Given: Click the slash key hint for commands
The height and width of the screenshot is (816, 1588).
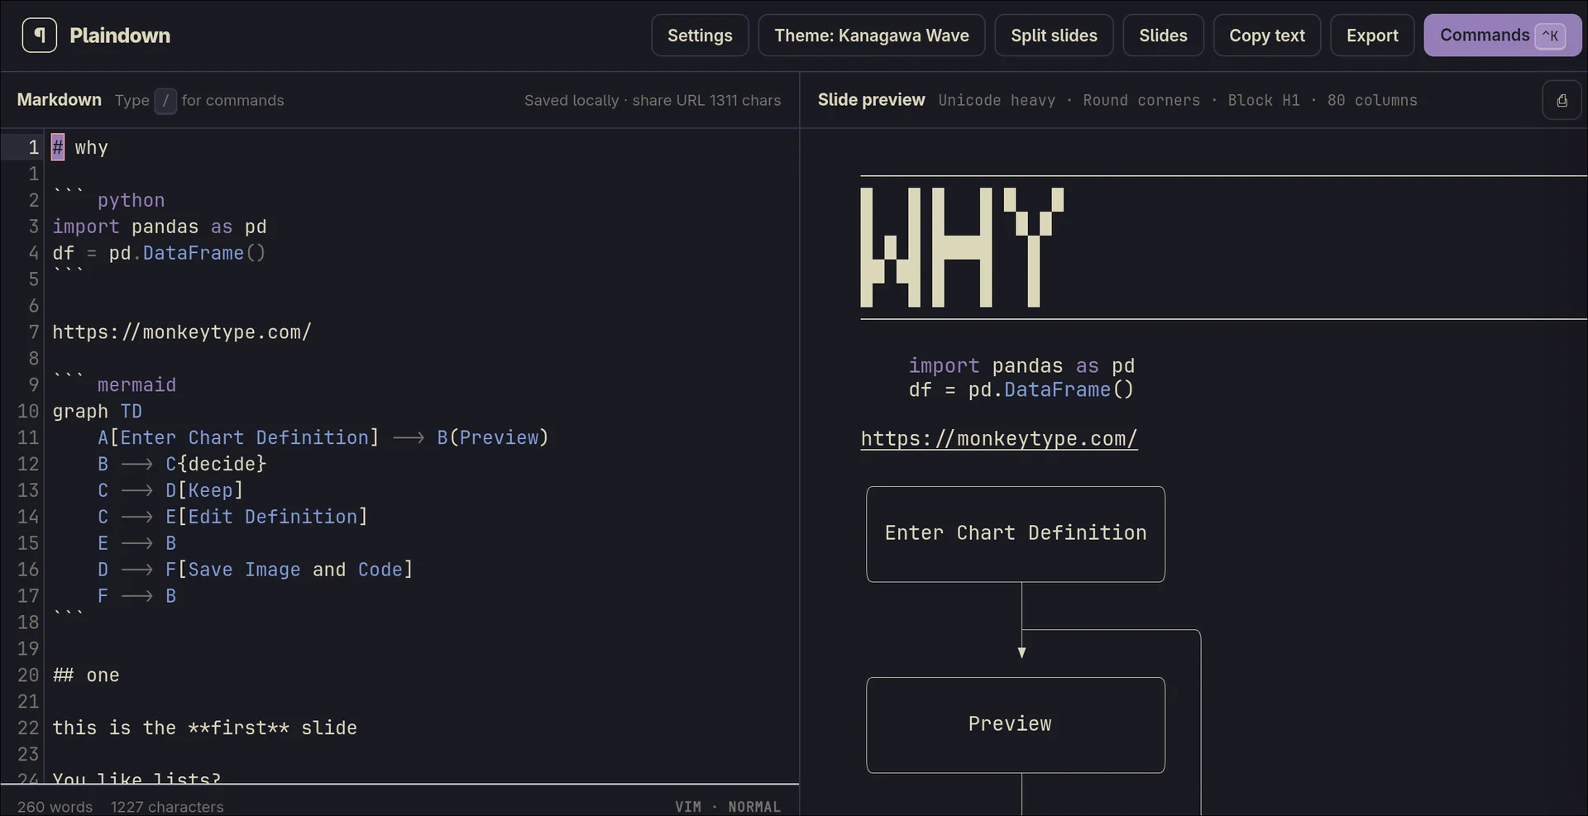Looking at the screenshot, I should 165,100.
